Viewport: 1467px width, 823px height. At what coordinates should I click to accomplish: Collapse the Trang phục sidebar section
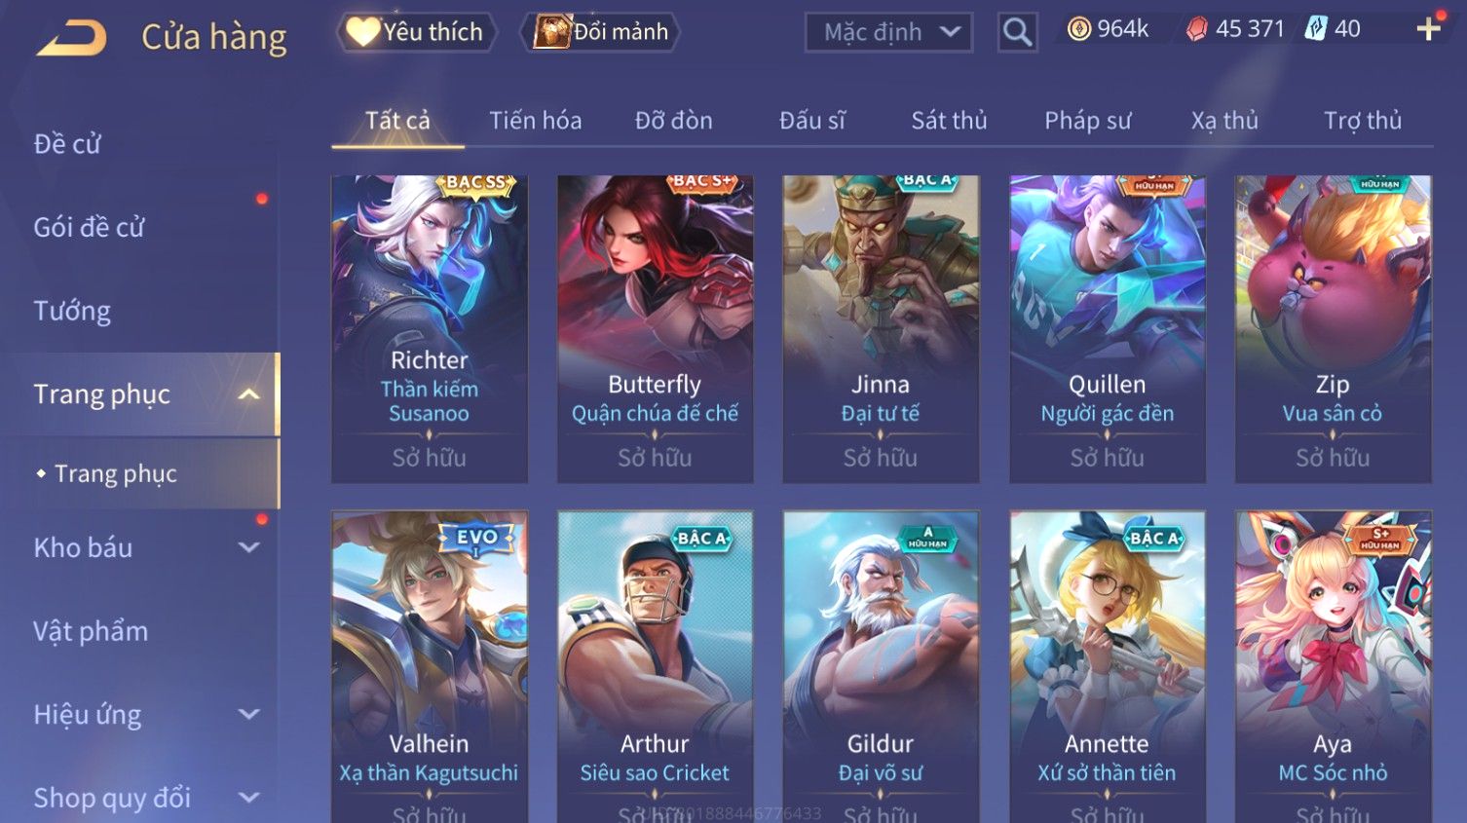tap(248, 394)
